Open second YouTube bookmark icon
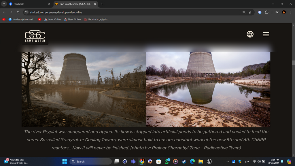Image resolution: width=295 pixels, height=166 pixels. [x=39, y=19]
